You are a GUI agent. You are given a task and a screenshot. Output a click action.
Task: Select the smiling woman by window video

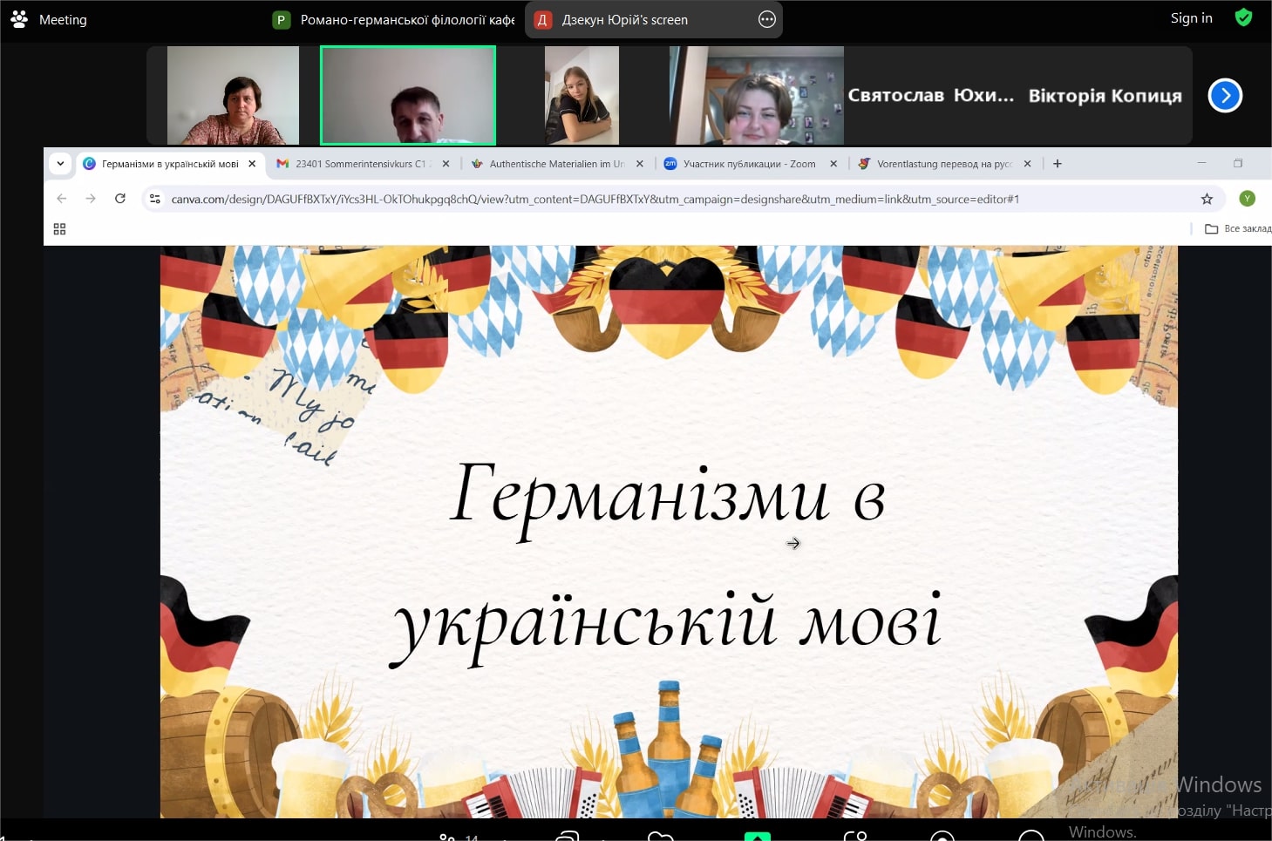pos(756,95)
